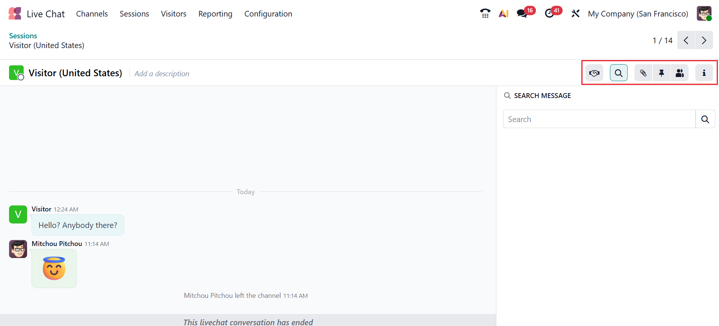Open the VoIP phone dialer icon
The height and width of the screenshot is (326, 719).
click(x=485, y=14)
